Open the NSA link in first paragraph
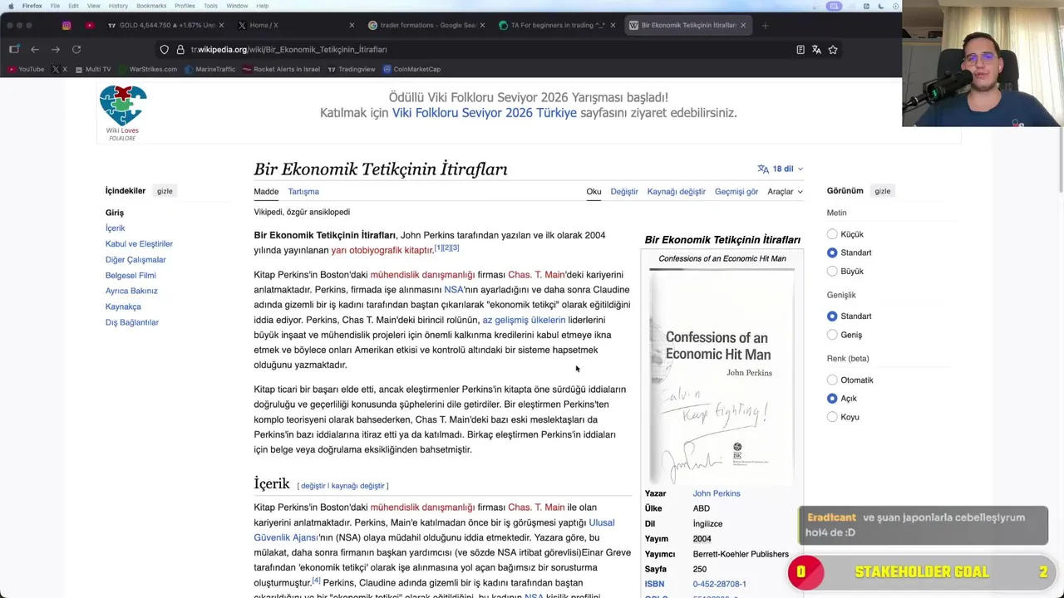This screenshot has height=598, width=1064. click(454, 290)
